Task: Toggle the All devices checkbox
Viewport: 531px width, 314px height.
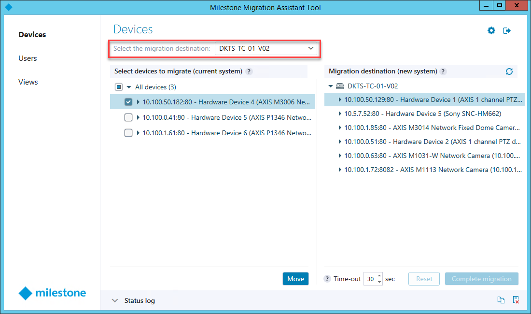Action: pyautogui.click(x=119, y=87)
